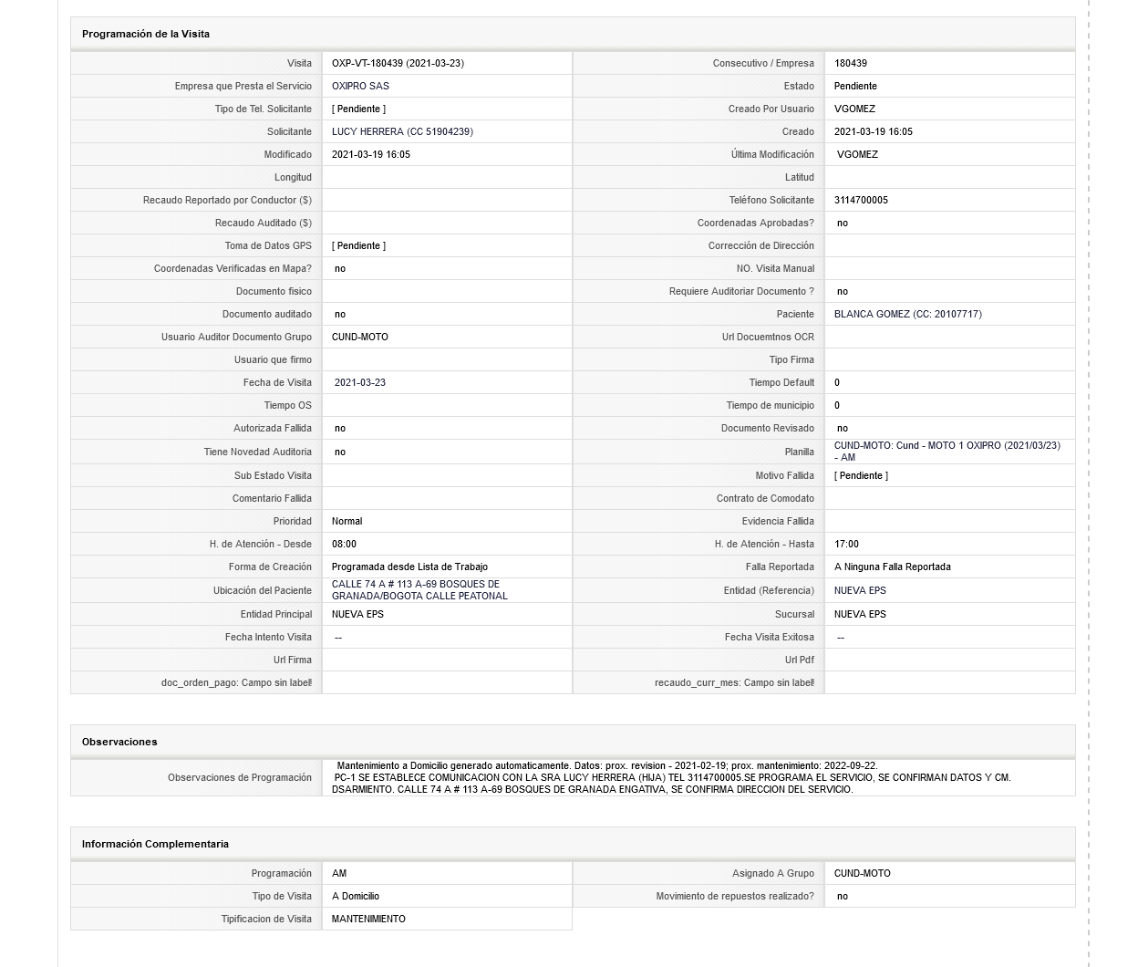Select the Documento auditado value no
Image resolution: width=1138 pixels, height=967 pixels.
tap(340, 314)
